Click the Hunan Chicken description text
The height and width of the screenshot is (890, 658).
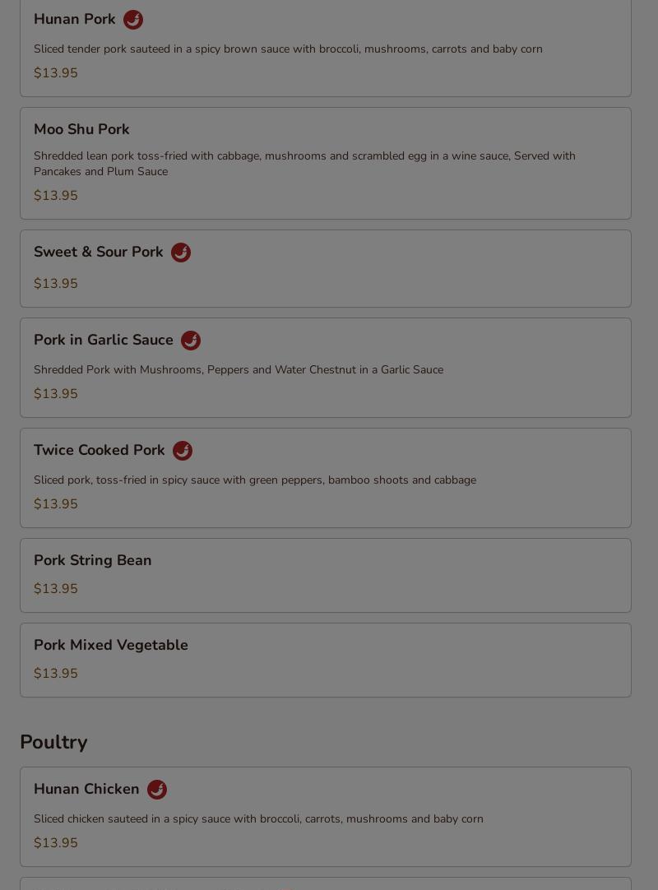click(258, 819)
